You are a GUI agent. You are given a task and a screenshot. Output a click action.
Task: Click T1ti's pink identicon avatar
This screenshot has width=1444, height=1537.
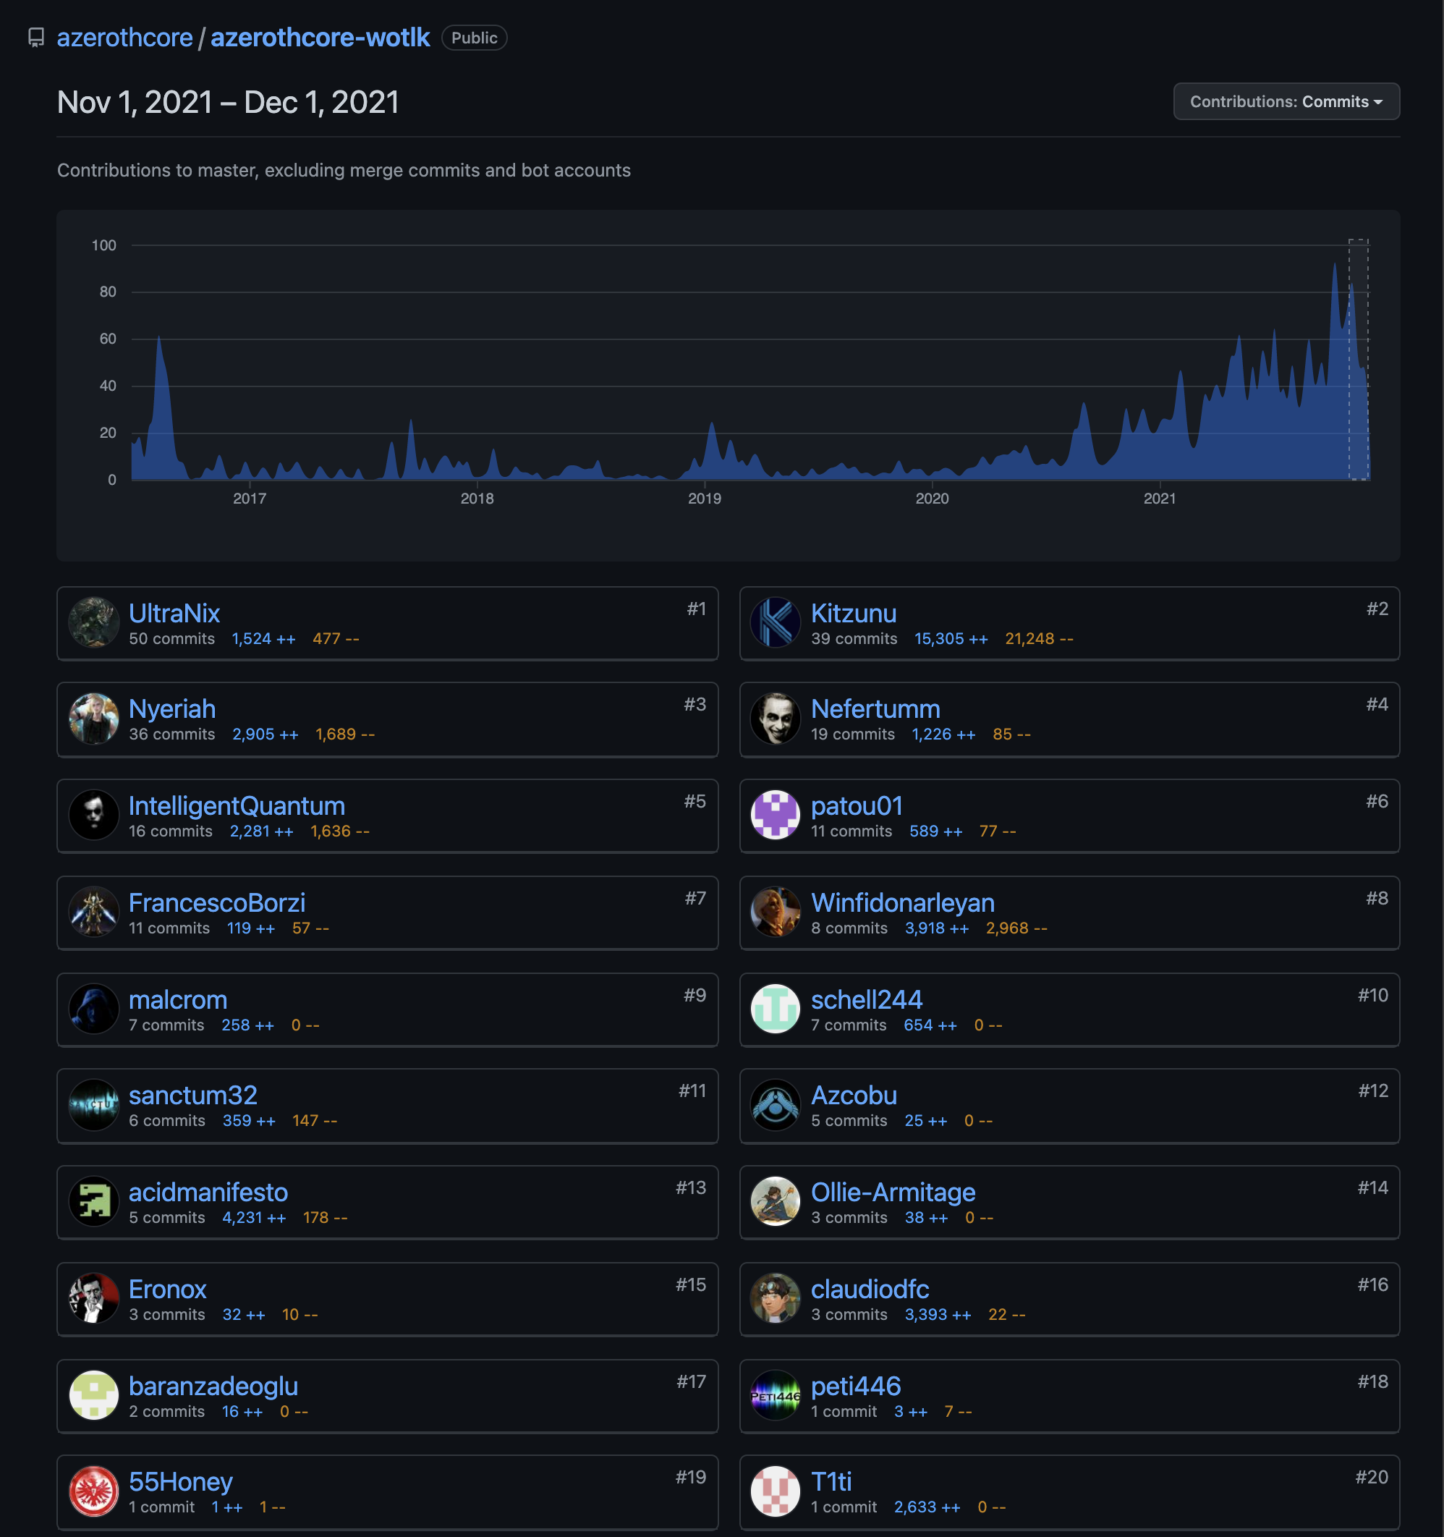click(776, 1491)
